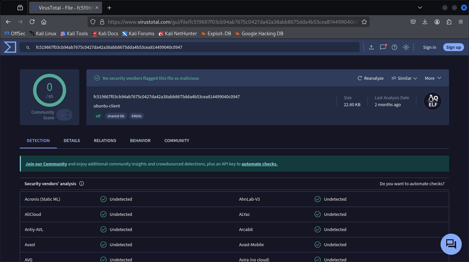
Task: Open the BEHAVIOR tab
Action: pyautogui.click(x=140, y=140)
